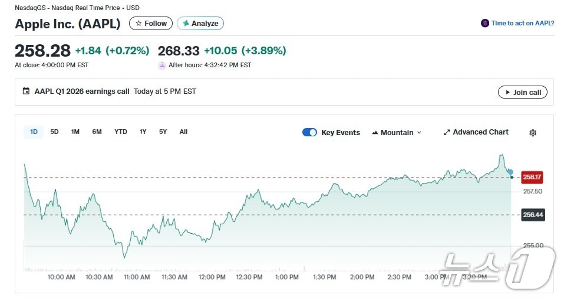Screen dimensions: 564x298
Task: Open the Time to act on AAPL link
Action: 522,24
